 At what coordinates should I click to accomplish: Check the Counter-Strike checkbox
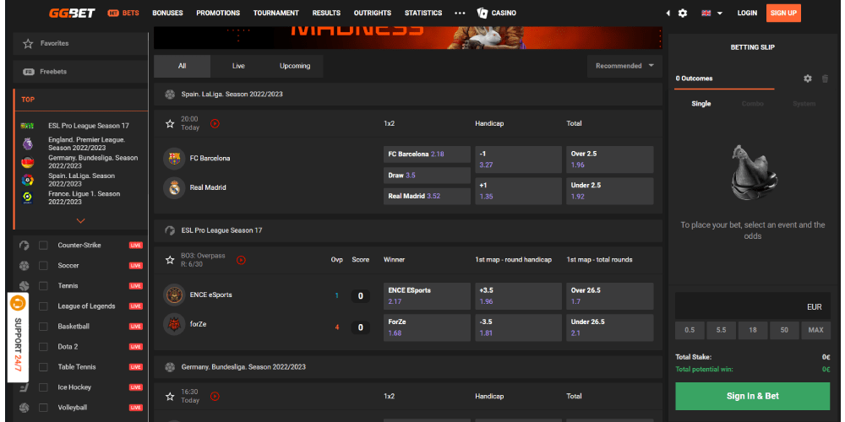[43, 246]
